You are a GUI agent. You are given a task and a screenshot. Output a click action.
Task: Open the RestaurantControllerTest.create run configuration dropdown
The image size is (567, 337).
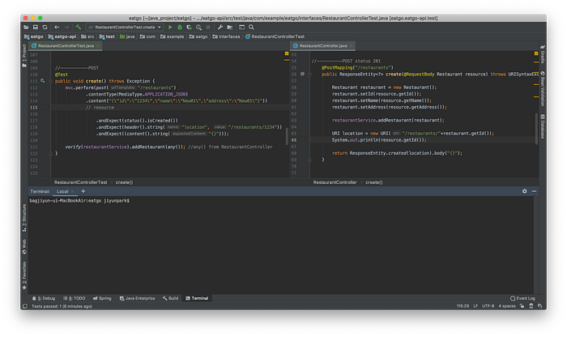(x=124, y=27)
